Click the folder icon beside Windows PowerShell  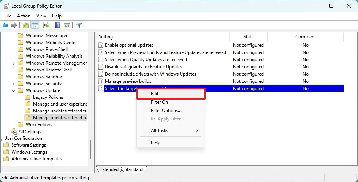click(21, 49)
